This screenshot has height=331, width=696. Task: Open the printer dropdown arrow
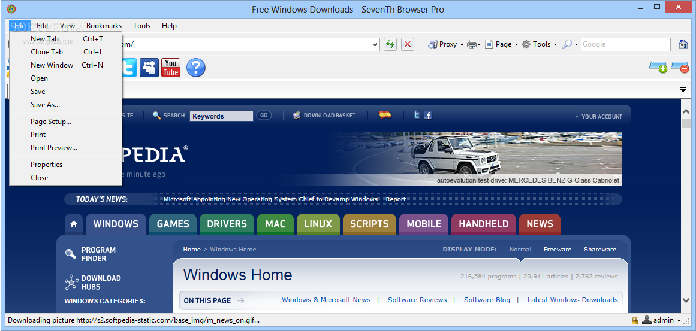480,45
